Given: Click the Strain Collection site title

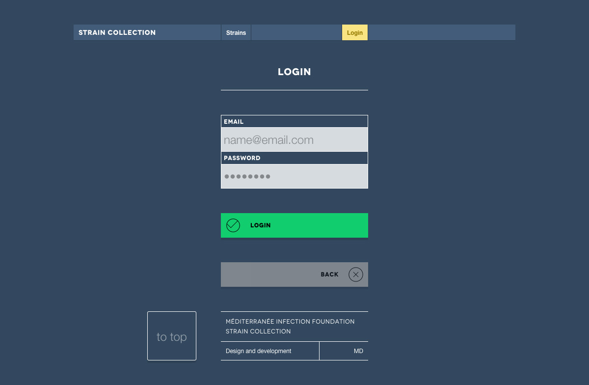Looking at the screenshot, I should tap(117, 33).
